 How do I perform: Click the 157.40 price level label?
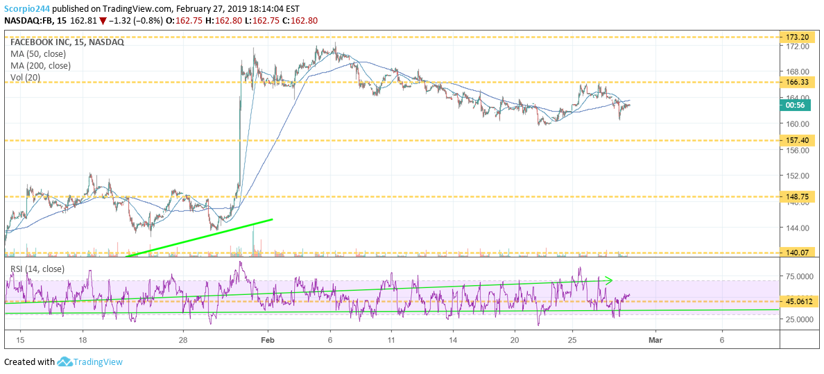tap(798, 141)
